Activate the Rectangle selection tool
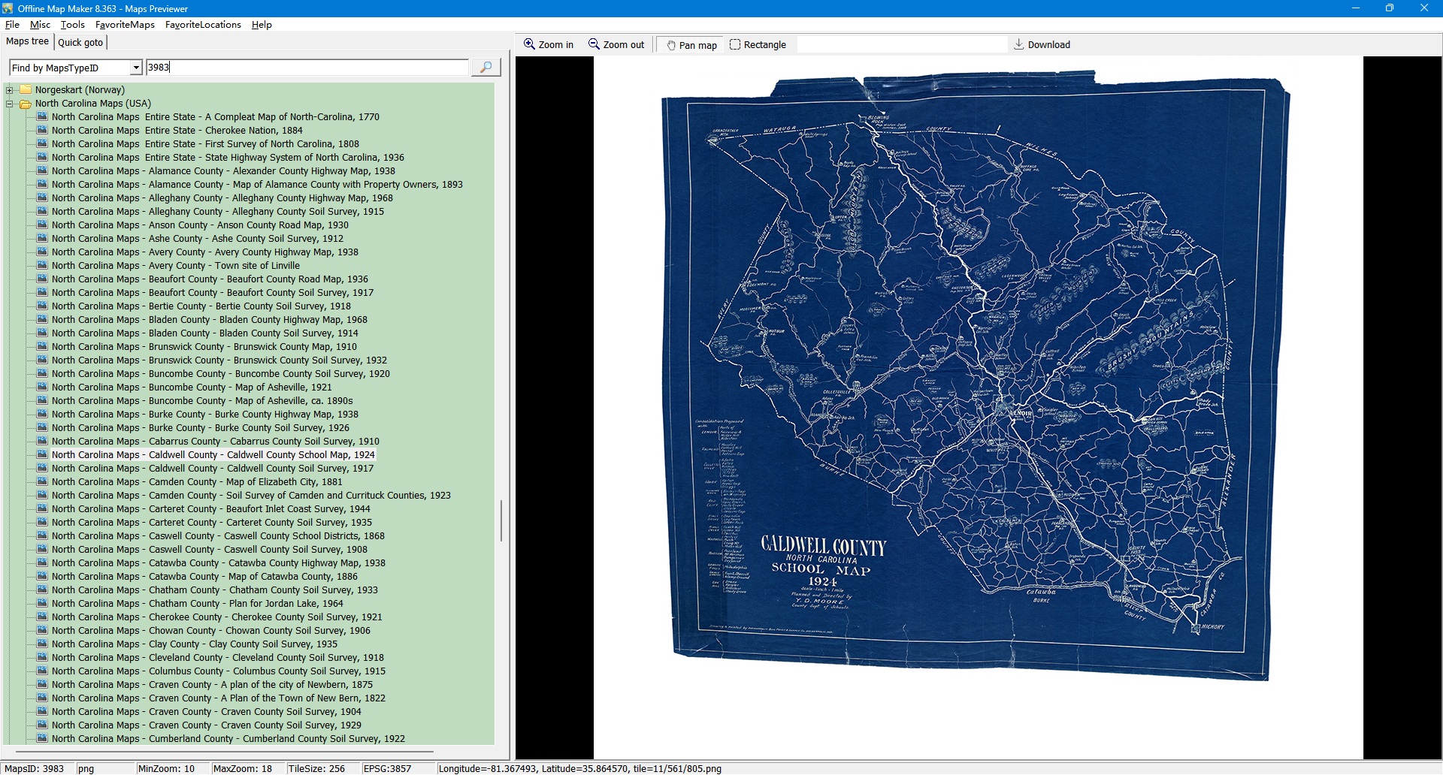This screenshot has width=1443, height=775. pyautogui.click(x=735, y=44)
